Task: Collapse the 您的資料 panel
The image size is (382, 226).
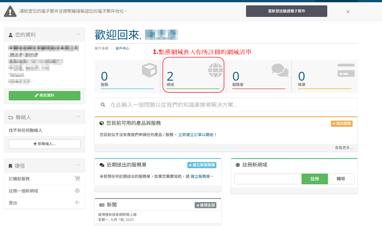Action: pyautogui.click(x=78, y=34)
